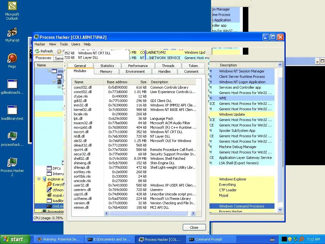Click the Refresh toolbar icon

37,51
